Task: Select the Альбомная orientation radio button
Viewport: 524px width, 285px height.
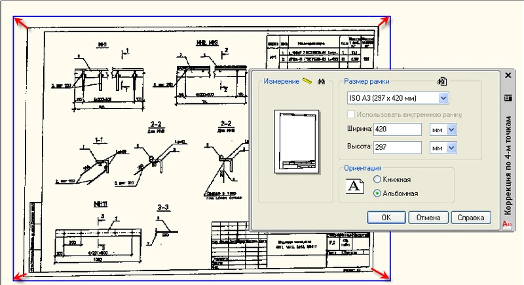Action: point(377,193)
